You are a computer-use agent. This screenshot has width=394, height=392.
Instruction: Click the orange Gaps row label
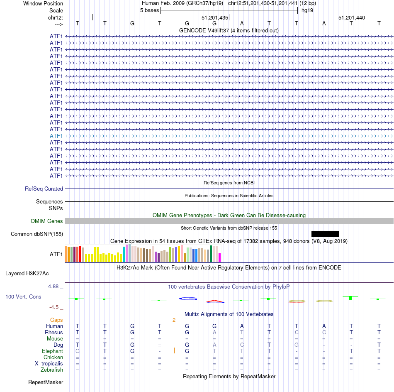pos(56,320)
